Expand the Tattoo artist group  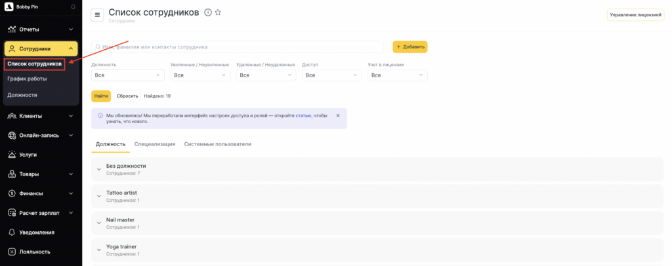(x=98, y=197)
